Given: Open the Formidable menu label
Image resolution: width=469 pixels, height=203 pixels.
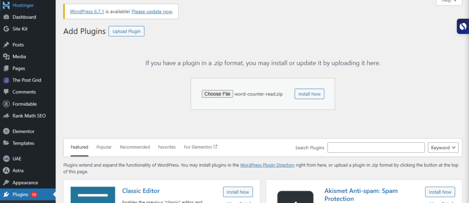Looking at the screenshot, I should point(25,104).
